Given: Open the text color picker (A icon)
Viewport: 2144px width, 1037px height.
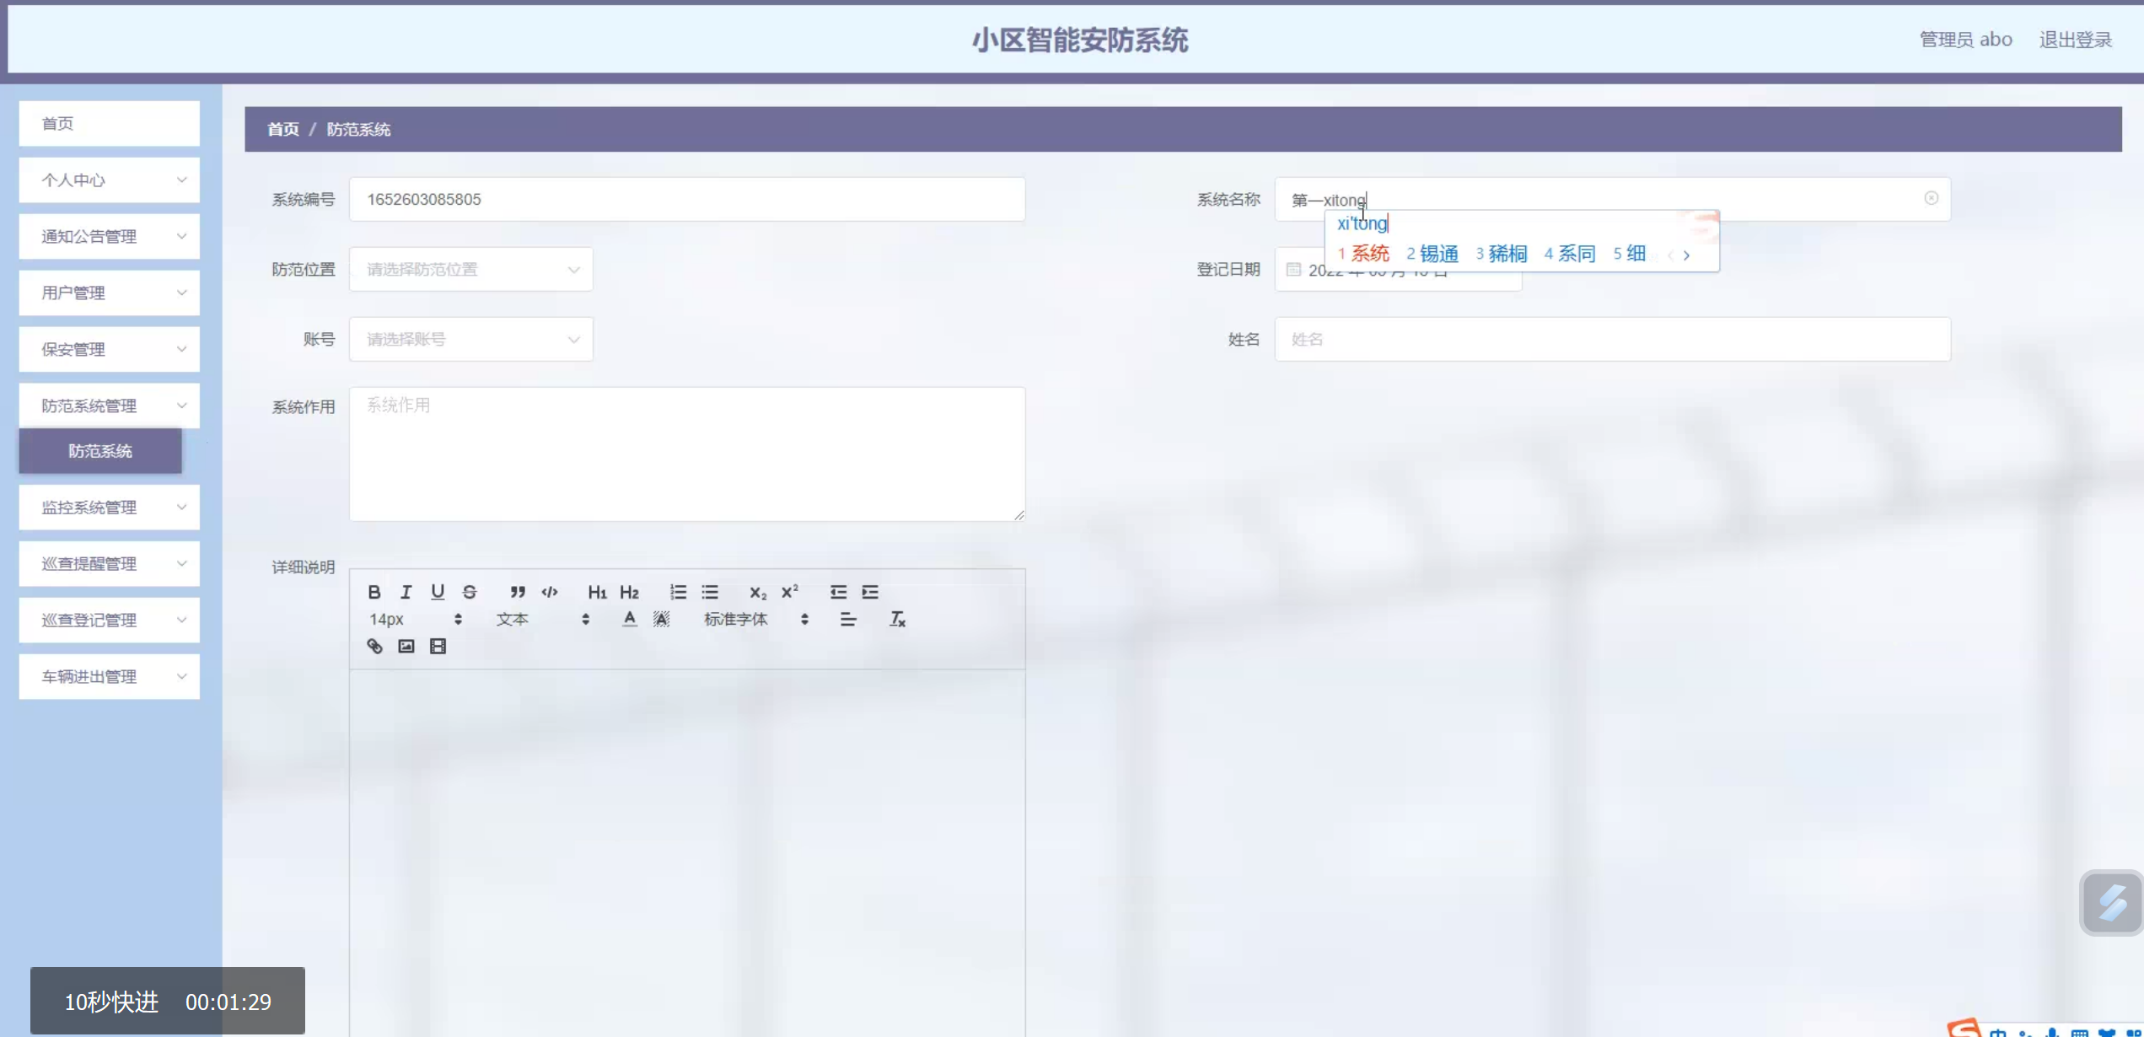Looking at the screenshot, I should 629,620.
